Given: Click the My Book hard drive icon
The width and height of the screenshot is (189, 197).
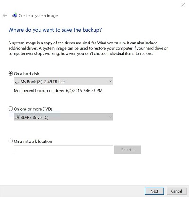Looking at the screenshot, I should (17, 82).
